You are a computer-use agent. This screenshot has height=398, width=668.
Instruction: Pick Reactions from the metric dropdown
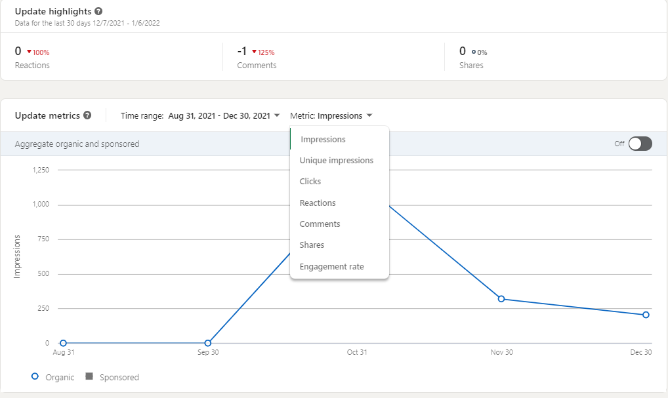[318, 203]
